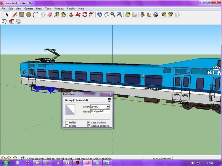This screenshot has height=166, width=222.
Task: Pick the Tape Measure tool
Action: [x=57, y=14]
